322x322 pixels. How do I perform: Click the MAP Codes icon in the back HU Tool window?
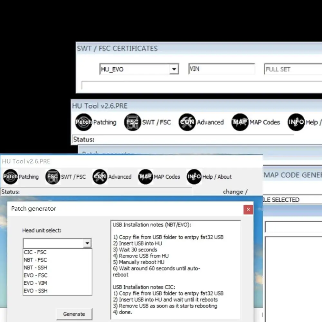[x=240, y=122]
